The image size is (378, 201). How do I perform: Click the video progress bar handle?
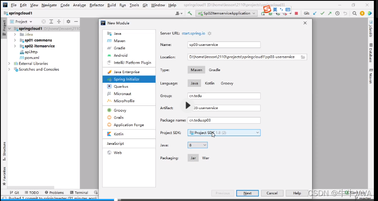(116, 200)
